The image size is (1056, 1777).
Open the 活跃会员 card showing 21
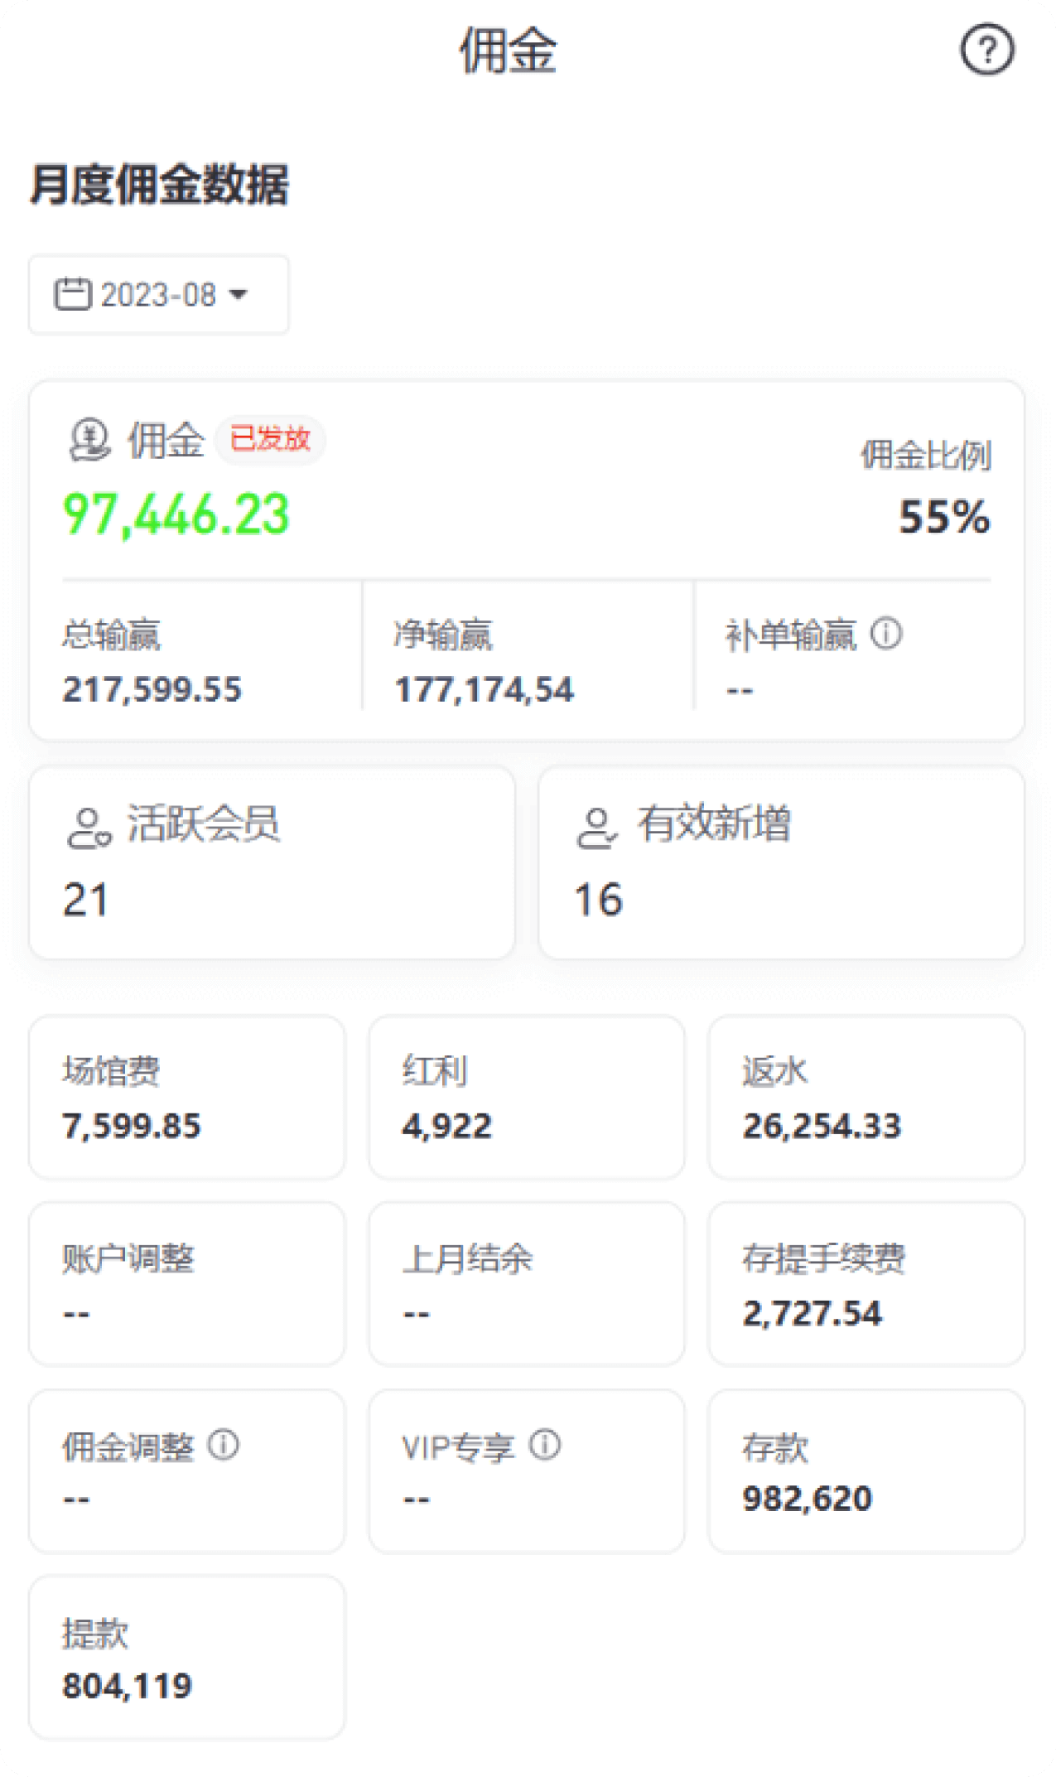(272, 862)
